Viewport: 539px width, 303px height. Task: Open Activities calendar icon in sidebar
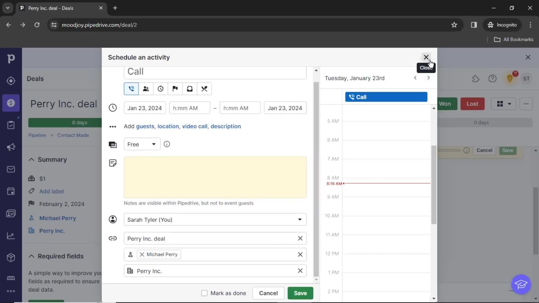pyautogui.click(x=11, y=191)
